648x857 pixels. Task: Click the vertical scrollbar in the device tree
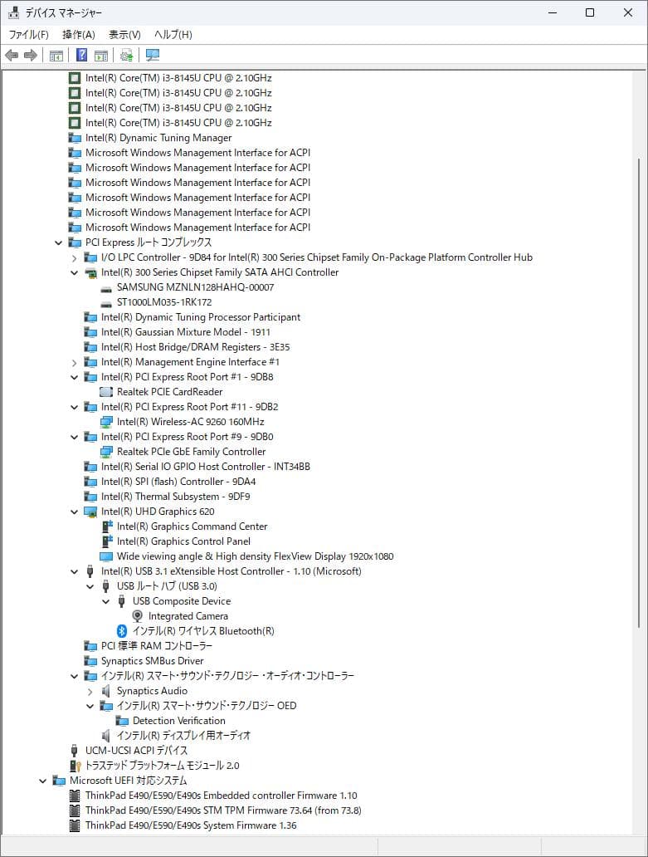638,390
